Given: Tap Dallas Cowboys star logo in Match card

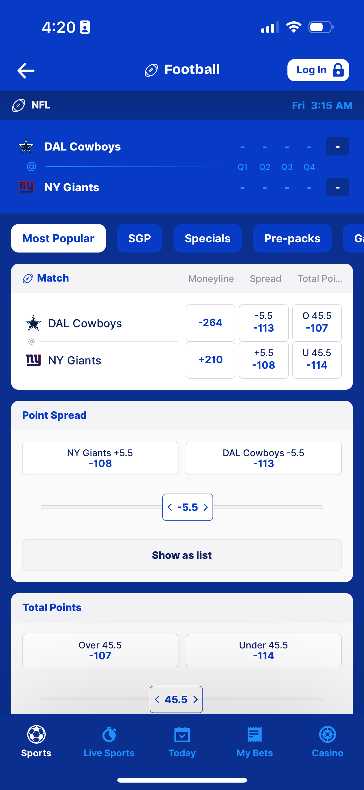Looking at the screenshot, I should (33, 323).
